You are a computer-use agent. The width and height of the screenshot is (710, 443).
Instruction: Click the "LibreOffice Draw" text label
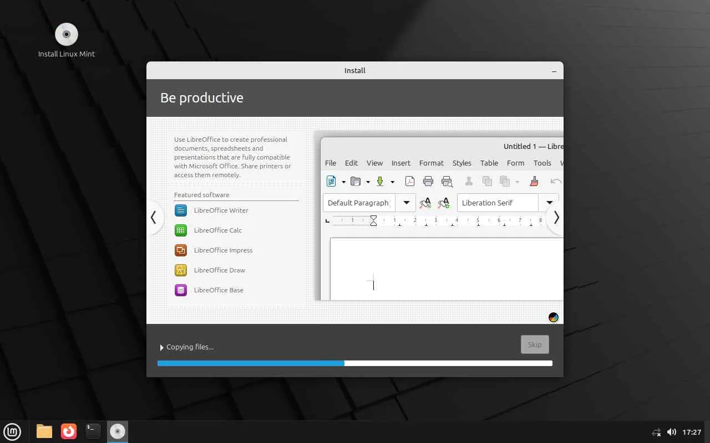[x=220, y=270]
